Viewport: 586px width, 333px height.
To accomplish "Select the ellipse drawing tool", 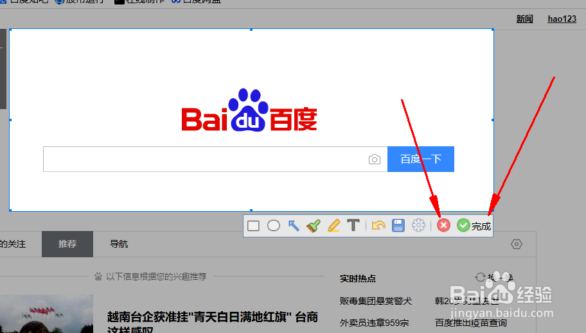I will pyautogui.click(x=274, y=225).
